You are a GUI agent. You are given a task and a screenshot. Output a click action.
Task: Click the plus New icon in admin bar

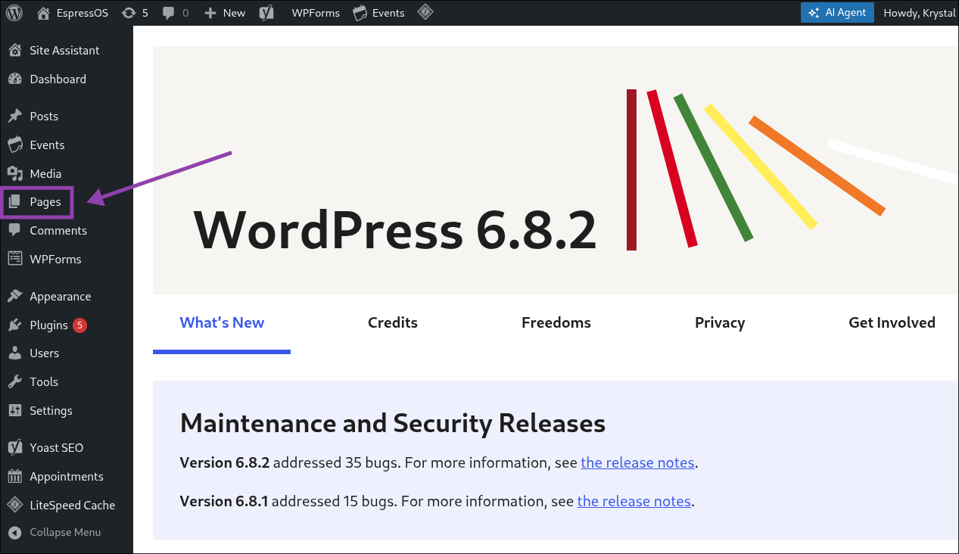pos(210,13)
